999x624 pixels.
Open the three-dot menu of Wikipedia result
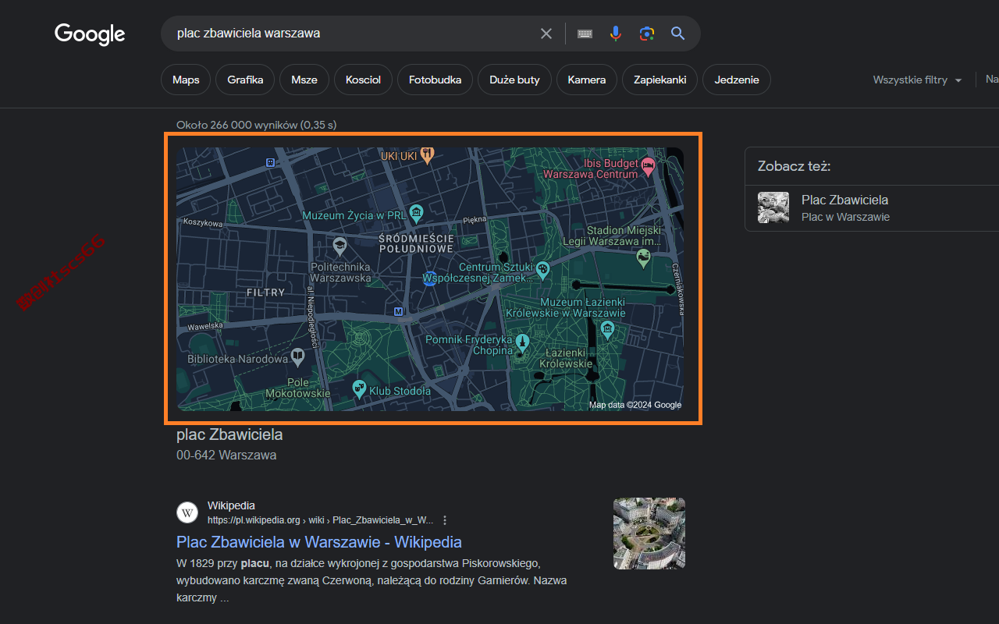tap(445, 520)
